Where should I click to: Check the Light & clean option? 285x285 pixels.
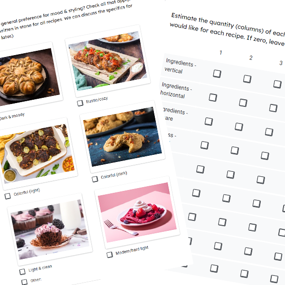pos(22,272)
